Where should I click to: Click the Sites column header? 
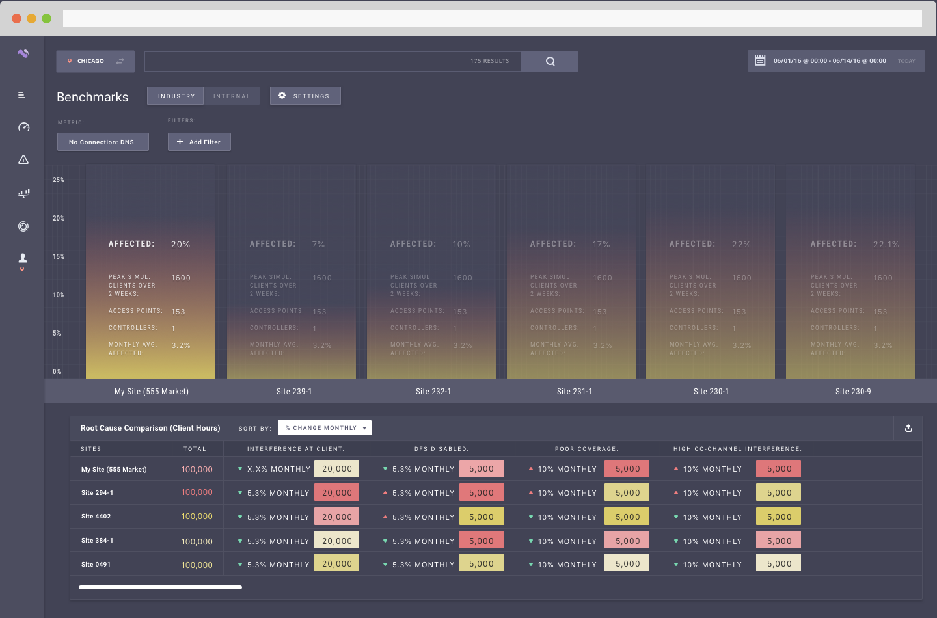tap(91, 449)
